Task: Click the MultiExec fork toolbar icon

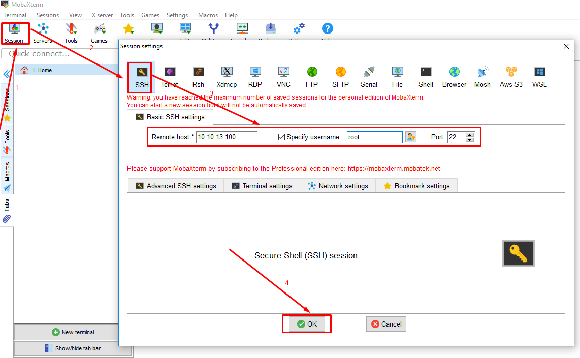Action: 214,29
